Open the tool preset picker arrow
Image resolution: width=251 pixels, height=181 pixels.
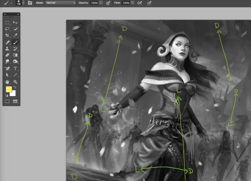click(11, 3)
